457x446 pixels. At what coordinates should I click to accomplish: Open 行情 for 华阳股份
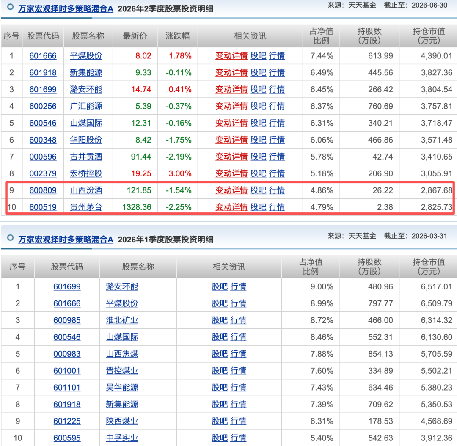tap(277, 140)
